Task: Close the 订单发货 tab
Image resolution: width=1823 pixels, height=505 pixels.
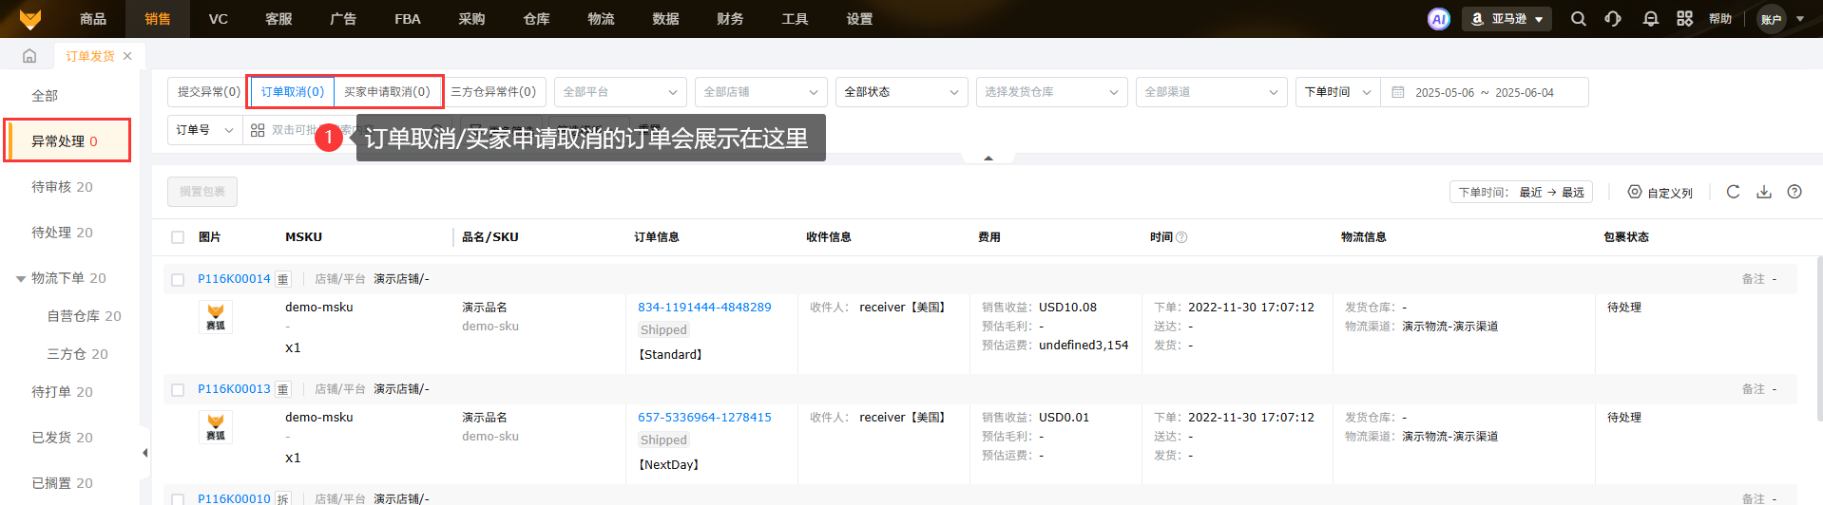Action: (127, 56)
